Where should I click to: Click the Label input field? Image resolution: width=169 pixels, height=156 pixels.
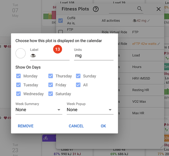click(50, 56)
